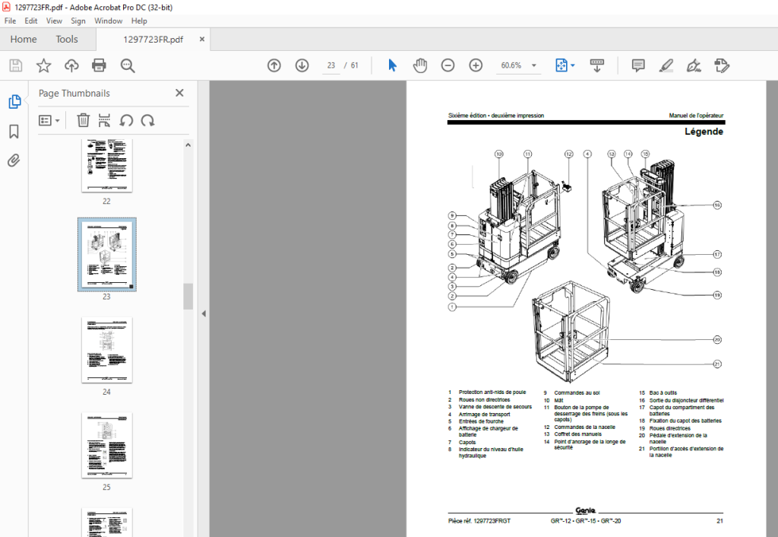Viewport: 778px width, 537px height.
Task: Click the Save file icon
Action: [x=16, y=65]
